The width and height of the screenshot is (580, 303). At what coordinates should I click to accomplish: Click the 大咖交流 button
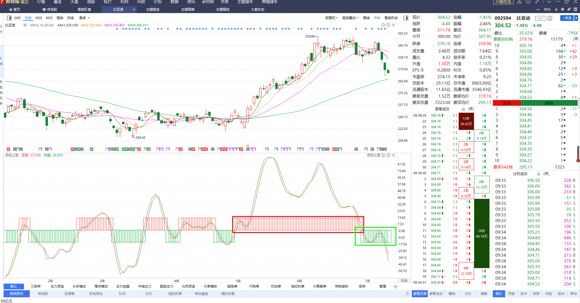(503, 2)
